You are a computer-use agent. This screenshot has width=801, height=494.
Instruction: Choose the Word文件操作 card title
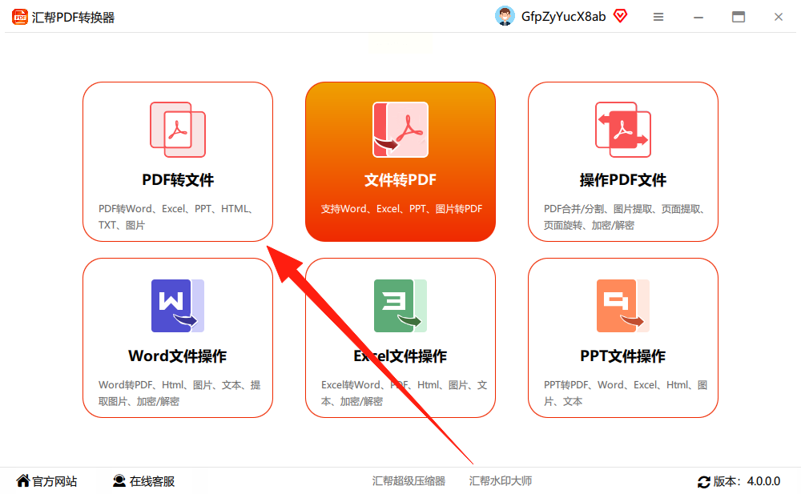[x=178, y=356]
